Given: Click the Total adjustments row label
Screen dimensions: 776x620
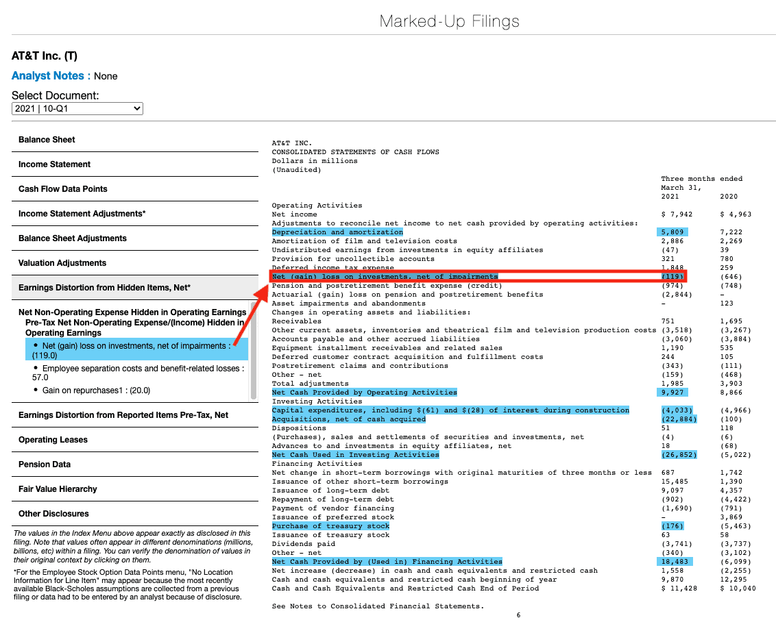Looking at the screenshot, I should (x=311, y=383).
